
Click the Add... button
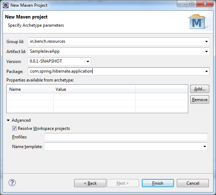pos(200,89)
